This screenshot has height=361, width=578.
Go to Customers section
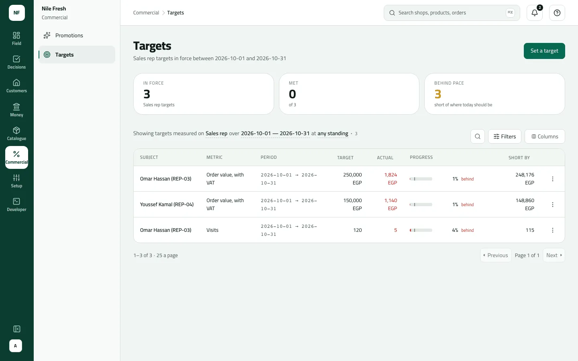pos(16,86)
